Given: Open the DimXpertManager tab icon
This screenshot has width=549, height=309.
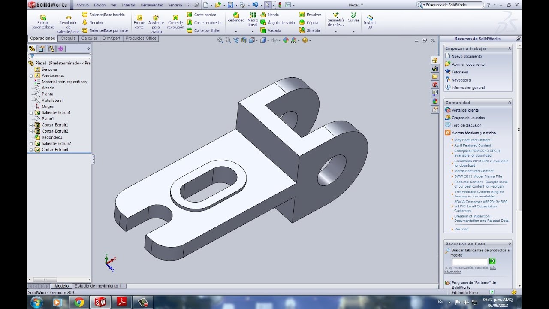Looking at the screenshot, I should point(61,49).
